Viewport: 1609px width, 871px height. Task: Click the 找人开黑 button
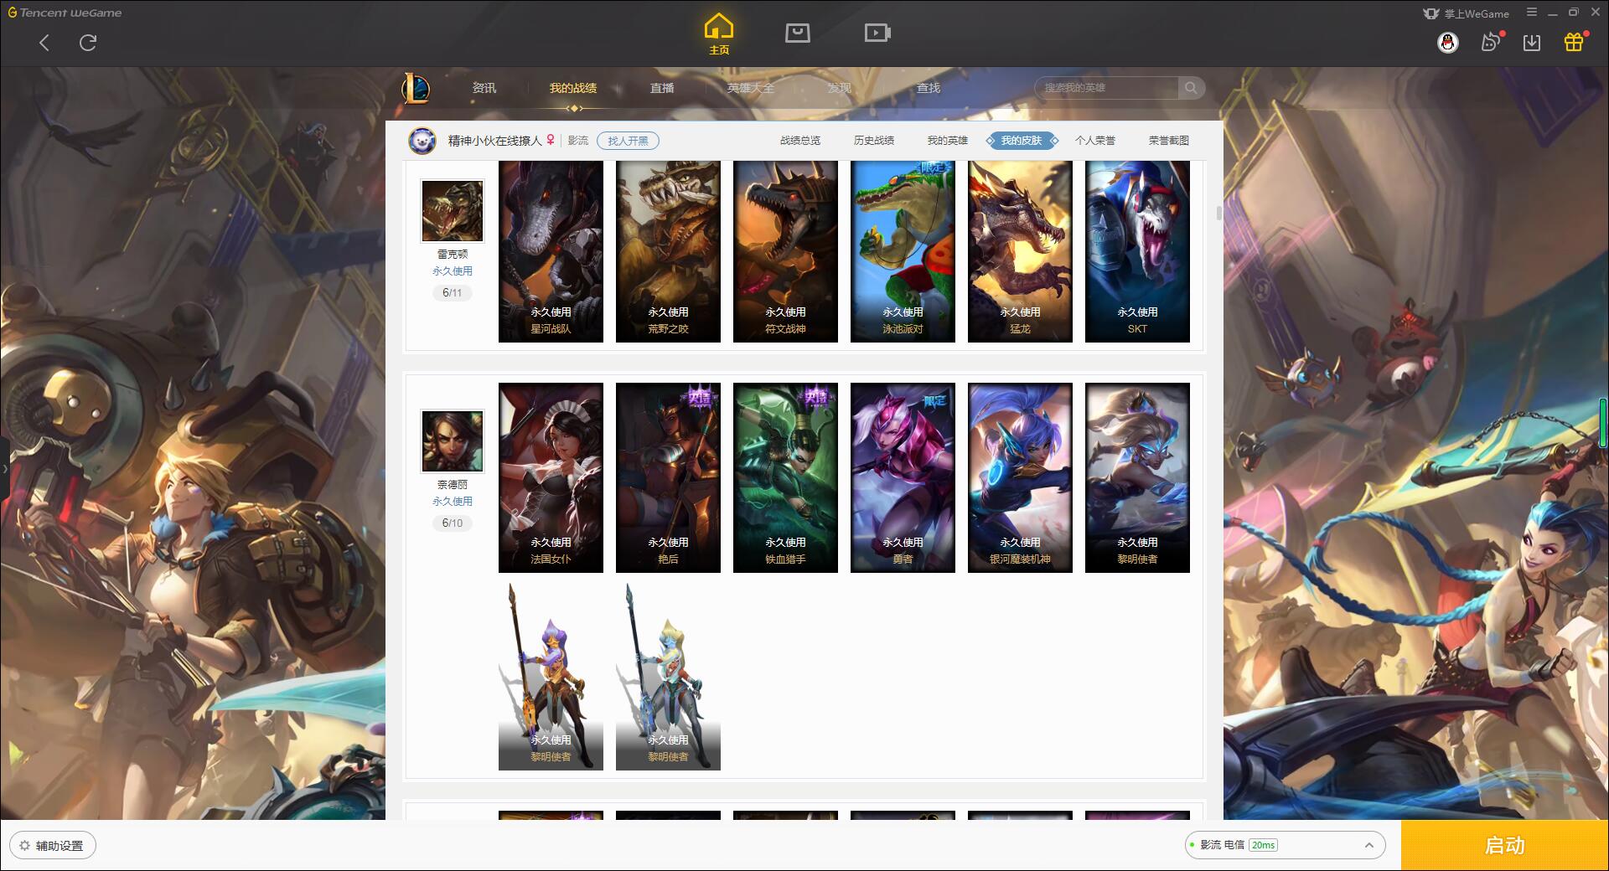click(628, 141)
